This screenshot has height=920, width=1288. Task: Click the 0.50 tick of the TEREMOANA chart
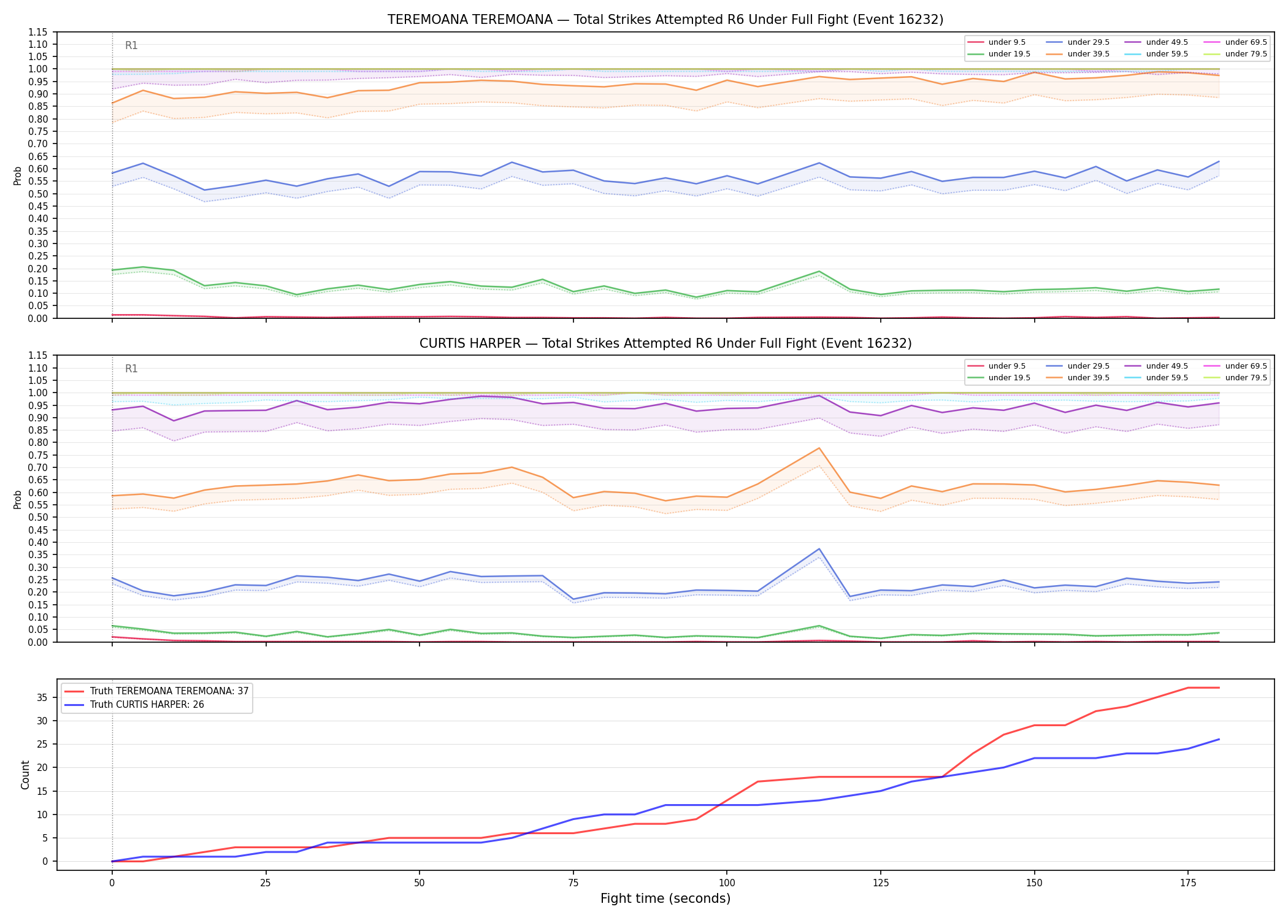38,194
